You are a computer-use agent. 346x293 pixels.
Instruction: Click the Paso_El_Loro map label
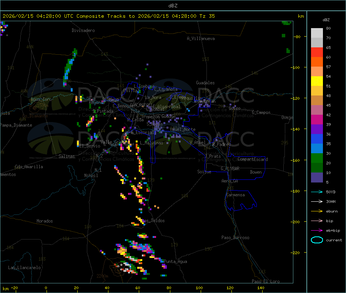tap(266, 281)
